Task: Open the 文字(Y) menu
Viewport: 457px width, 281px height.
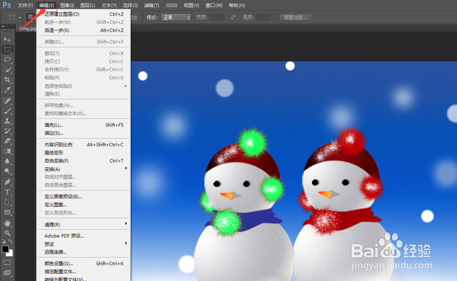Action: pyautogui.click(x=109, y=5)
